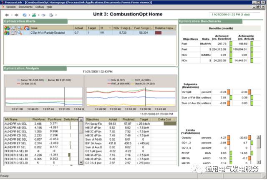
Task: Click vertical time marker in NOx chart
Action: tap(146, 97)
